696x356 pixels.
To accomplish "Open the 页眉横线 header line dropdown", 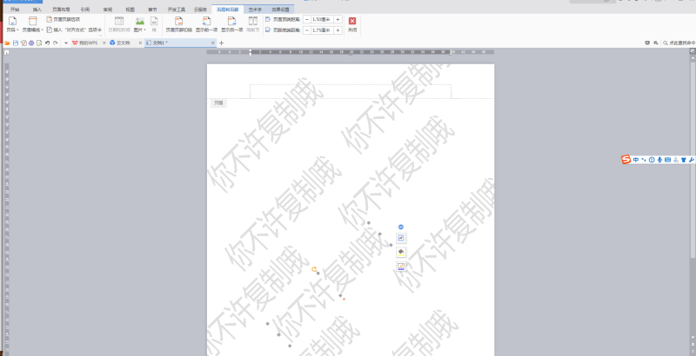I will pyautogui.click(x=32, y=25).
